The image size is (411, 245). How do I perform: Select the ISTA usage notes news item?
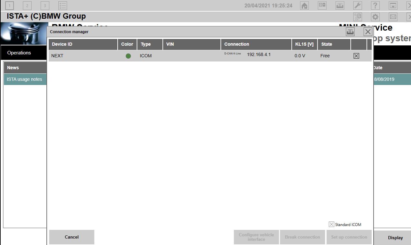point(24,79)
